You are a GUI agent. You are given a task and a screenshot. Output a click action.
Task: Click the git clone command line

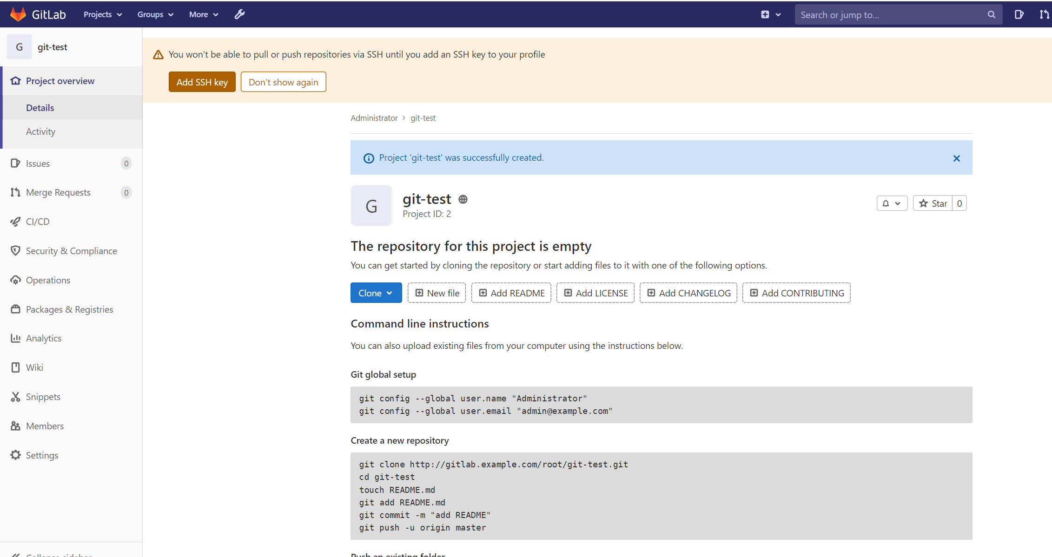pos(493,464)
